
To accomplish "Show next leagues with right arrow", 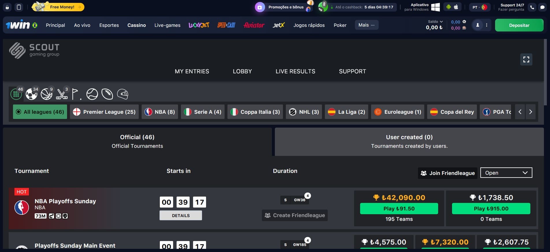I will tap(530, 112).
